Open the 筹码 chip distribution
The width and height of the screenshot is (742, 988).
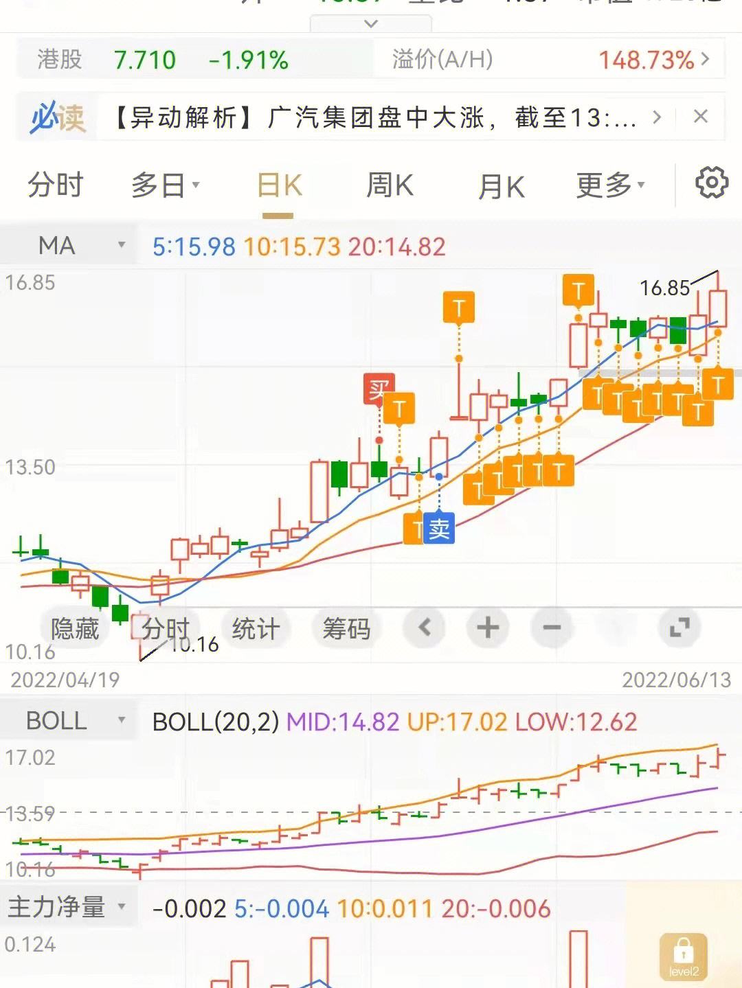[x=346, y=628]
